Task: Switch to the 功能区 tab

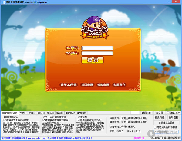Action: coord(32,113)
